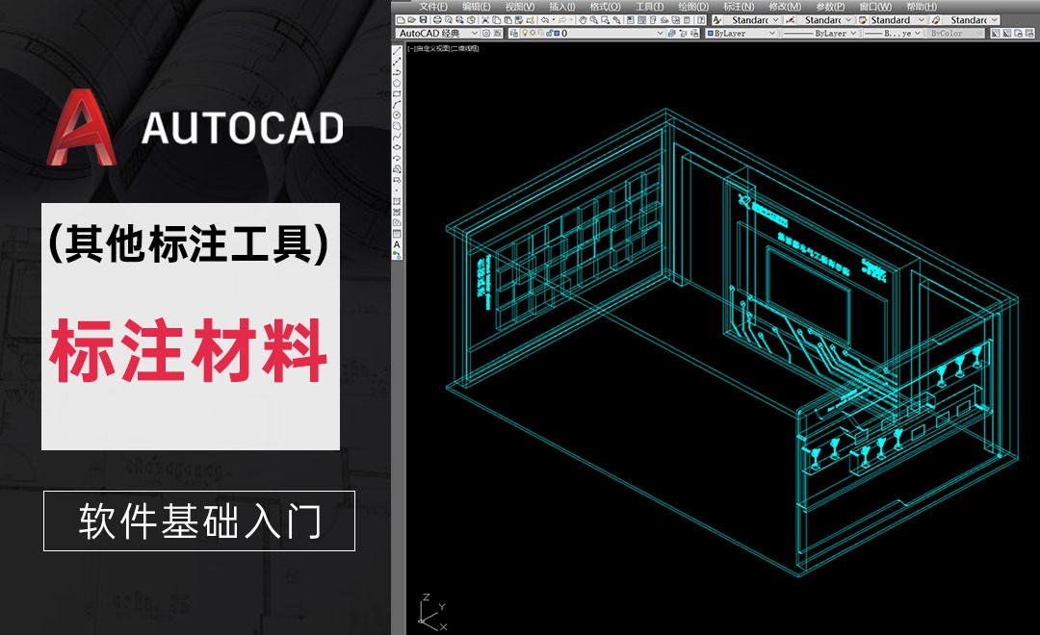This screenshot has width=1040, height=635.
Task: Click the Copy icon
Action: coord(497,20)
